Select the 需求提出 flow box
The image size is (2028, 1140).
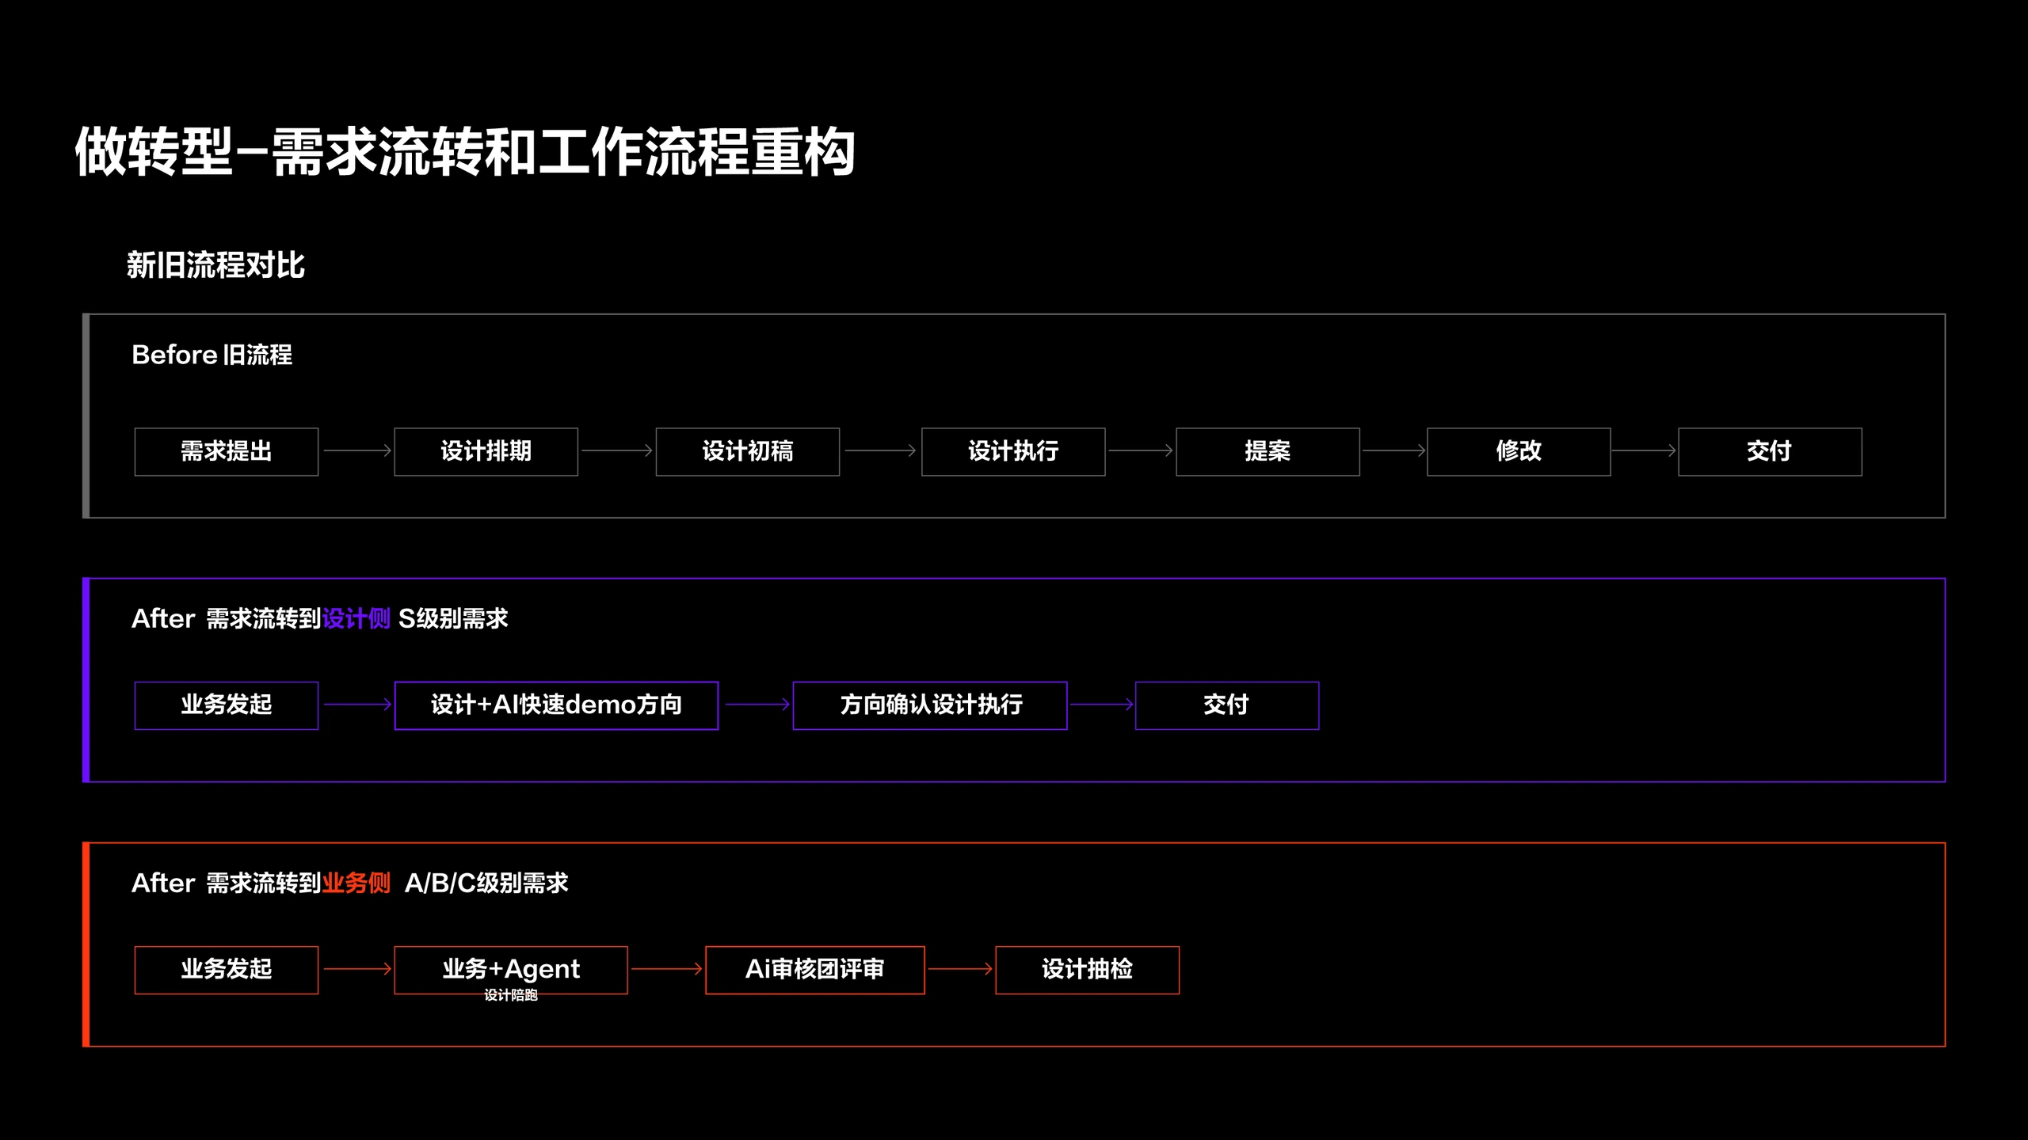(x=227, y=451)
